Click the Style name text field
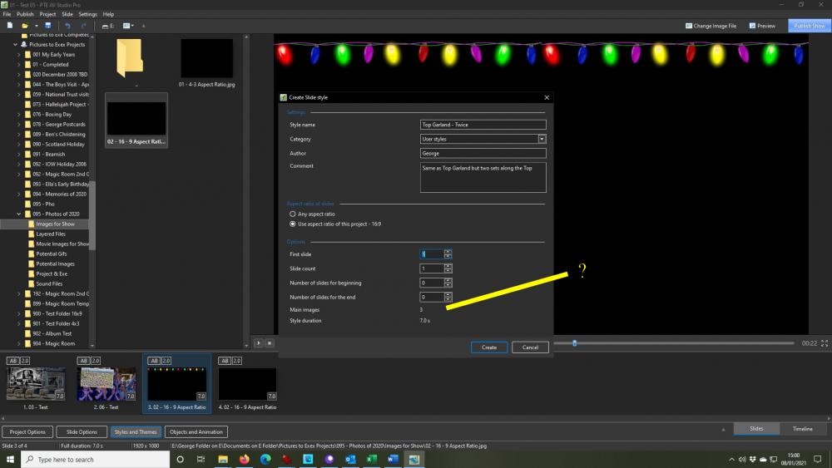 tap(483, 125)
